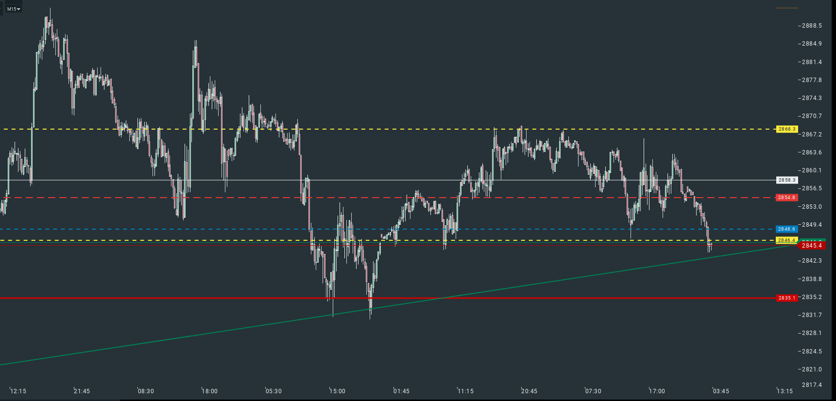836x401 pixels.
Task: Select the blue 2848.6 price label
Action: point(786,229)
